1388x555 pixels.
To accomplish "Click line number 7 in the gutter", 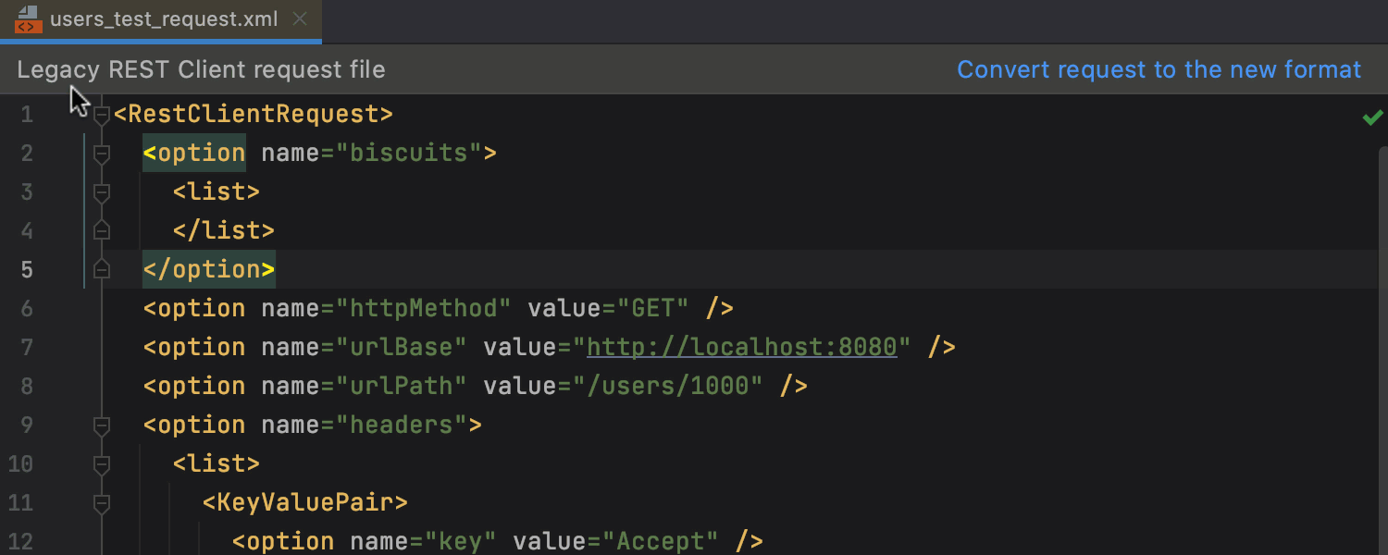I will pos(26,348).
